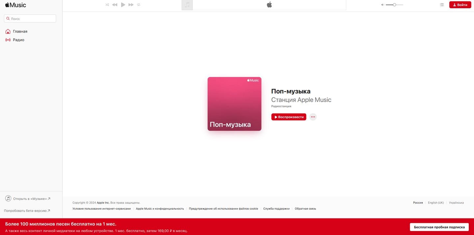Viewport: 474px width, 235px height.
Task: Click the Станция Apple Music subtitle
Action: pos(301,100)
